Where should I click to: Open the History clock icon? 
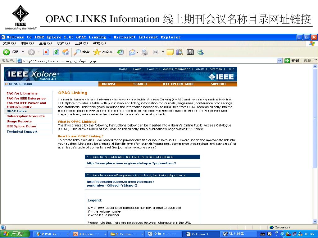(x=120, y=52)
